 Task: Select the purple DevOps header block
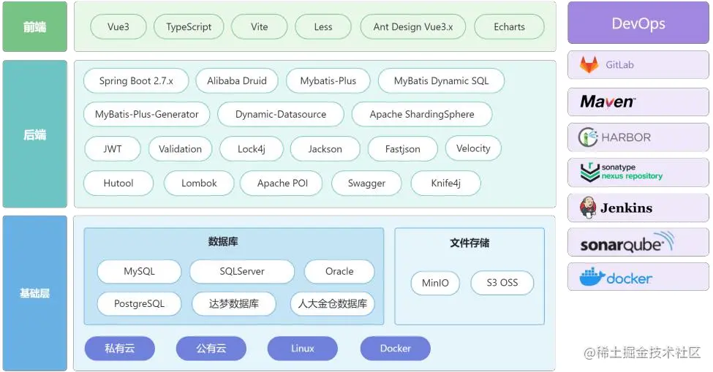coord(638,23)
